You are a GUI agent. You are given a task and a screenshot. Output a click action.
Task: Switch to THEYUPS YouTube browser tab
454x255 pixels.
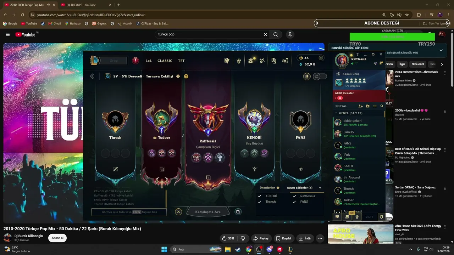point(86,5)
